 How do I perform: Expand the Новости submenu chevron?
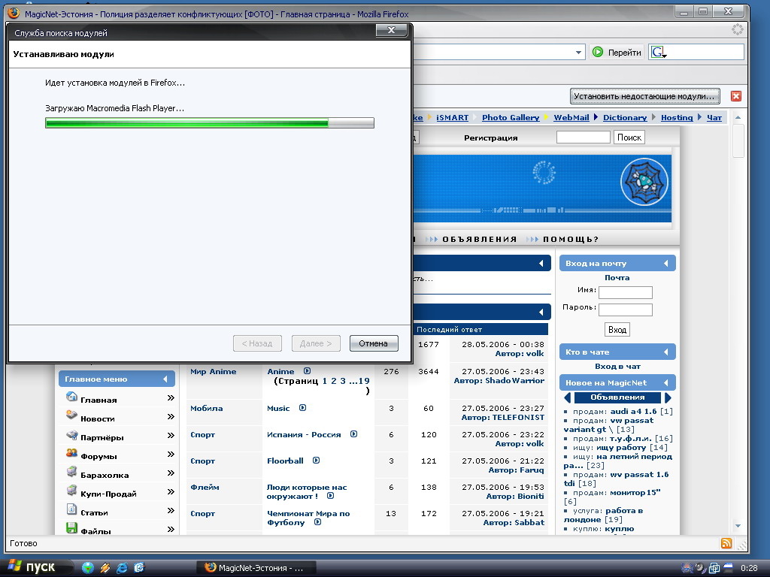pos(171,416)
